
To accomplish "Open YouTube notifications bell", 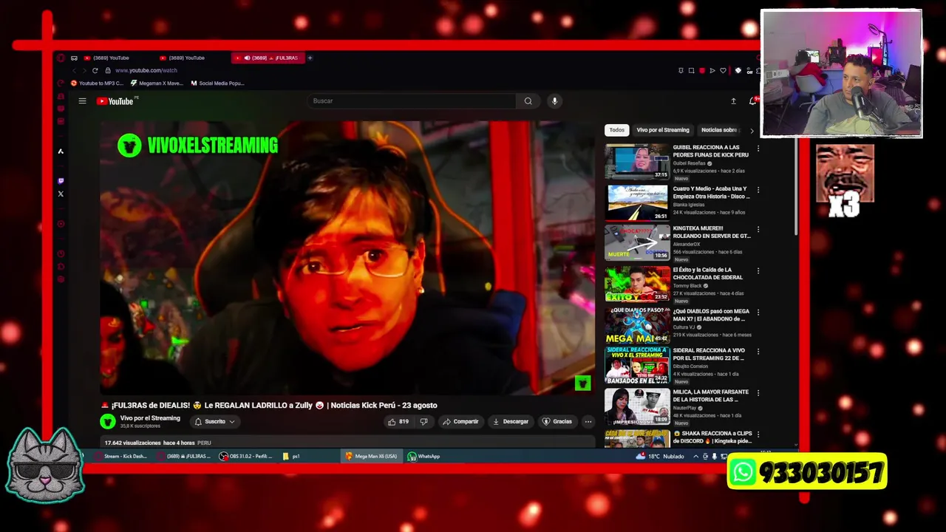I will (x=752, y=101).
